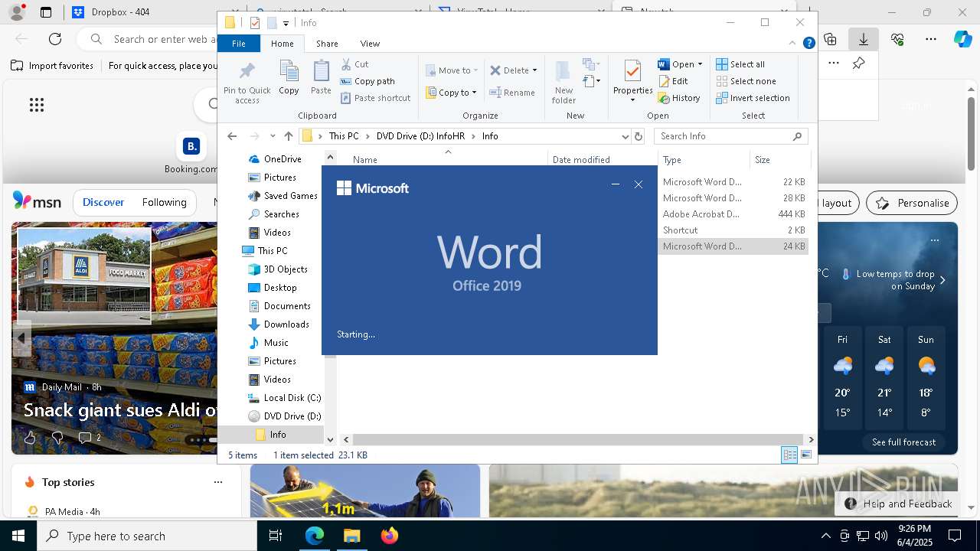Click the Copy ribbon icon

(289, 78)
